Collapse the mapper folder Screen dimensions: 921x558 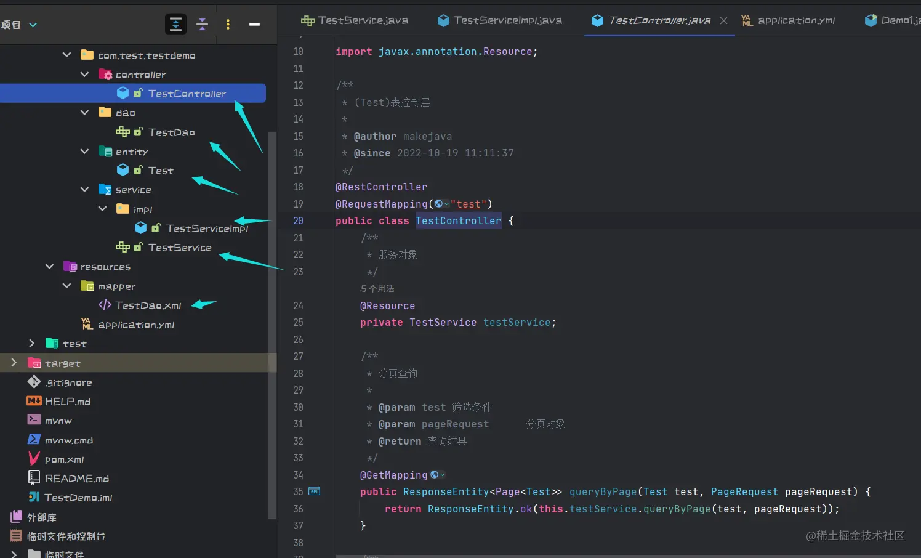coord(66,286)
